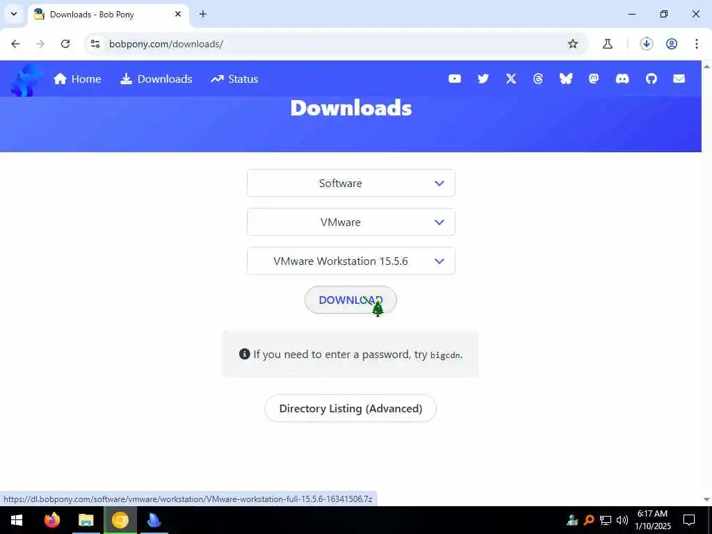Click the Downloads page heading
Viewport: 712px width, 534px height.
351,108
